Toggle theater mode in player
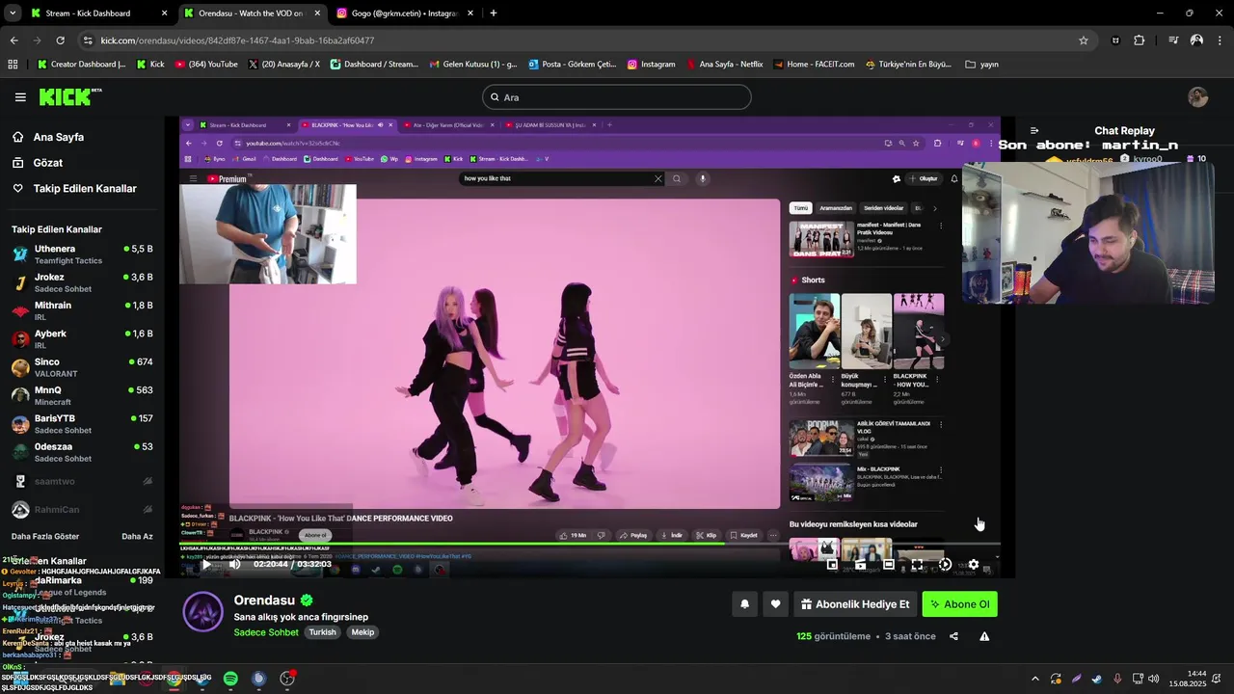 tap(889, 565)
